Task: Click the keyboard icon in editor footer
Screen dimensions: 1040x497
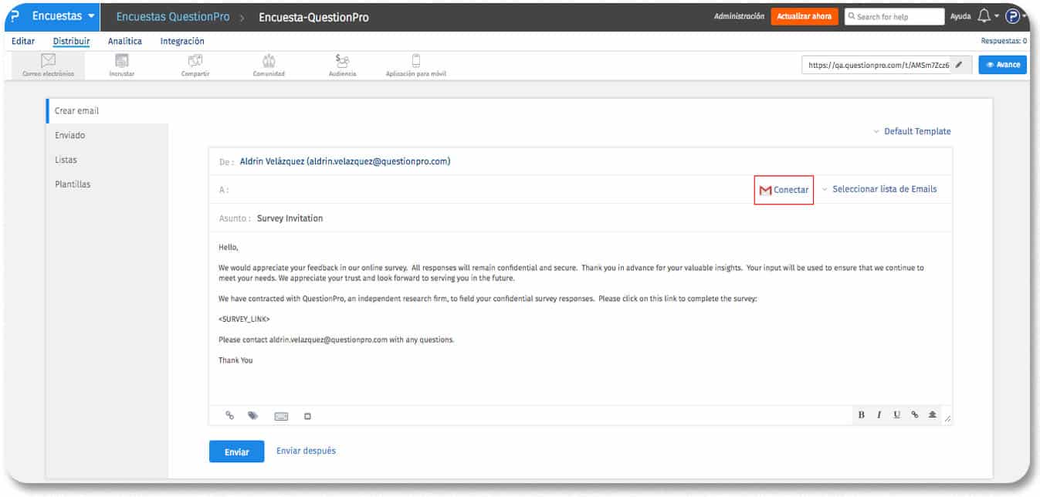Action: 281,416
